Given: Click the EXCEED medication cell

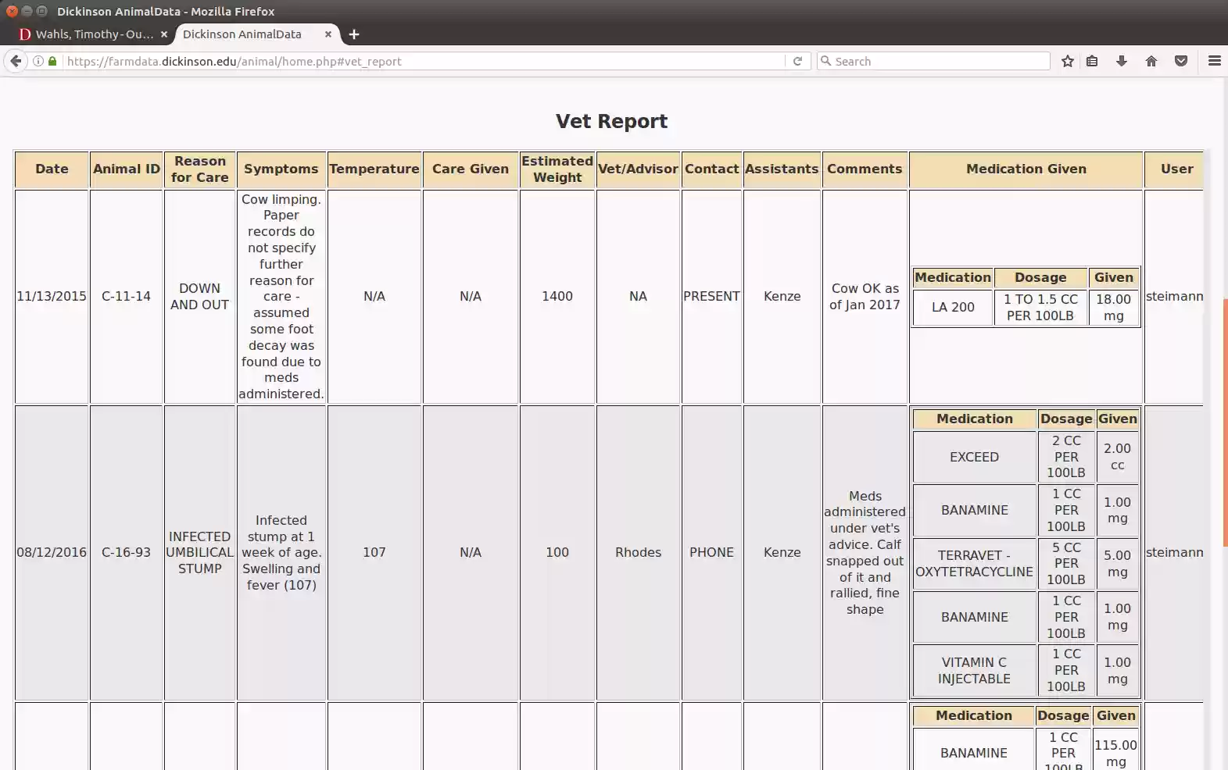Looking at the screenshot, I should [x=974, y=457].
